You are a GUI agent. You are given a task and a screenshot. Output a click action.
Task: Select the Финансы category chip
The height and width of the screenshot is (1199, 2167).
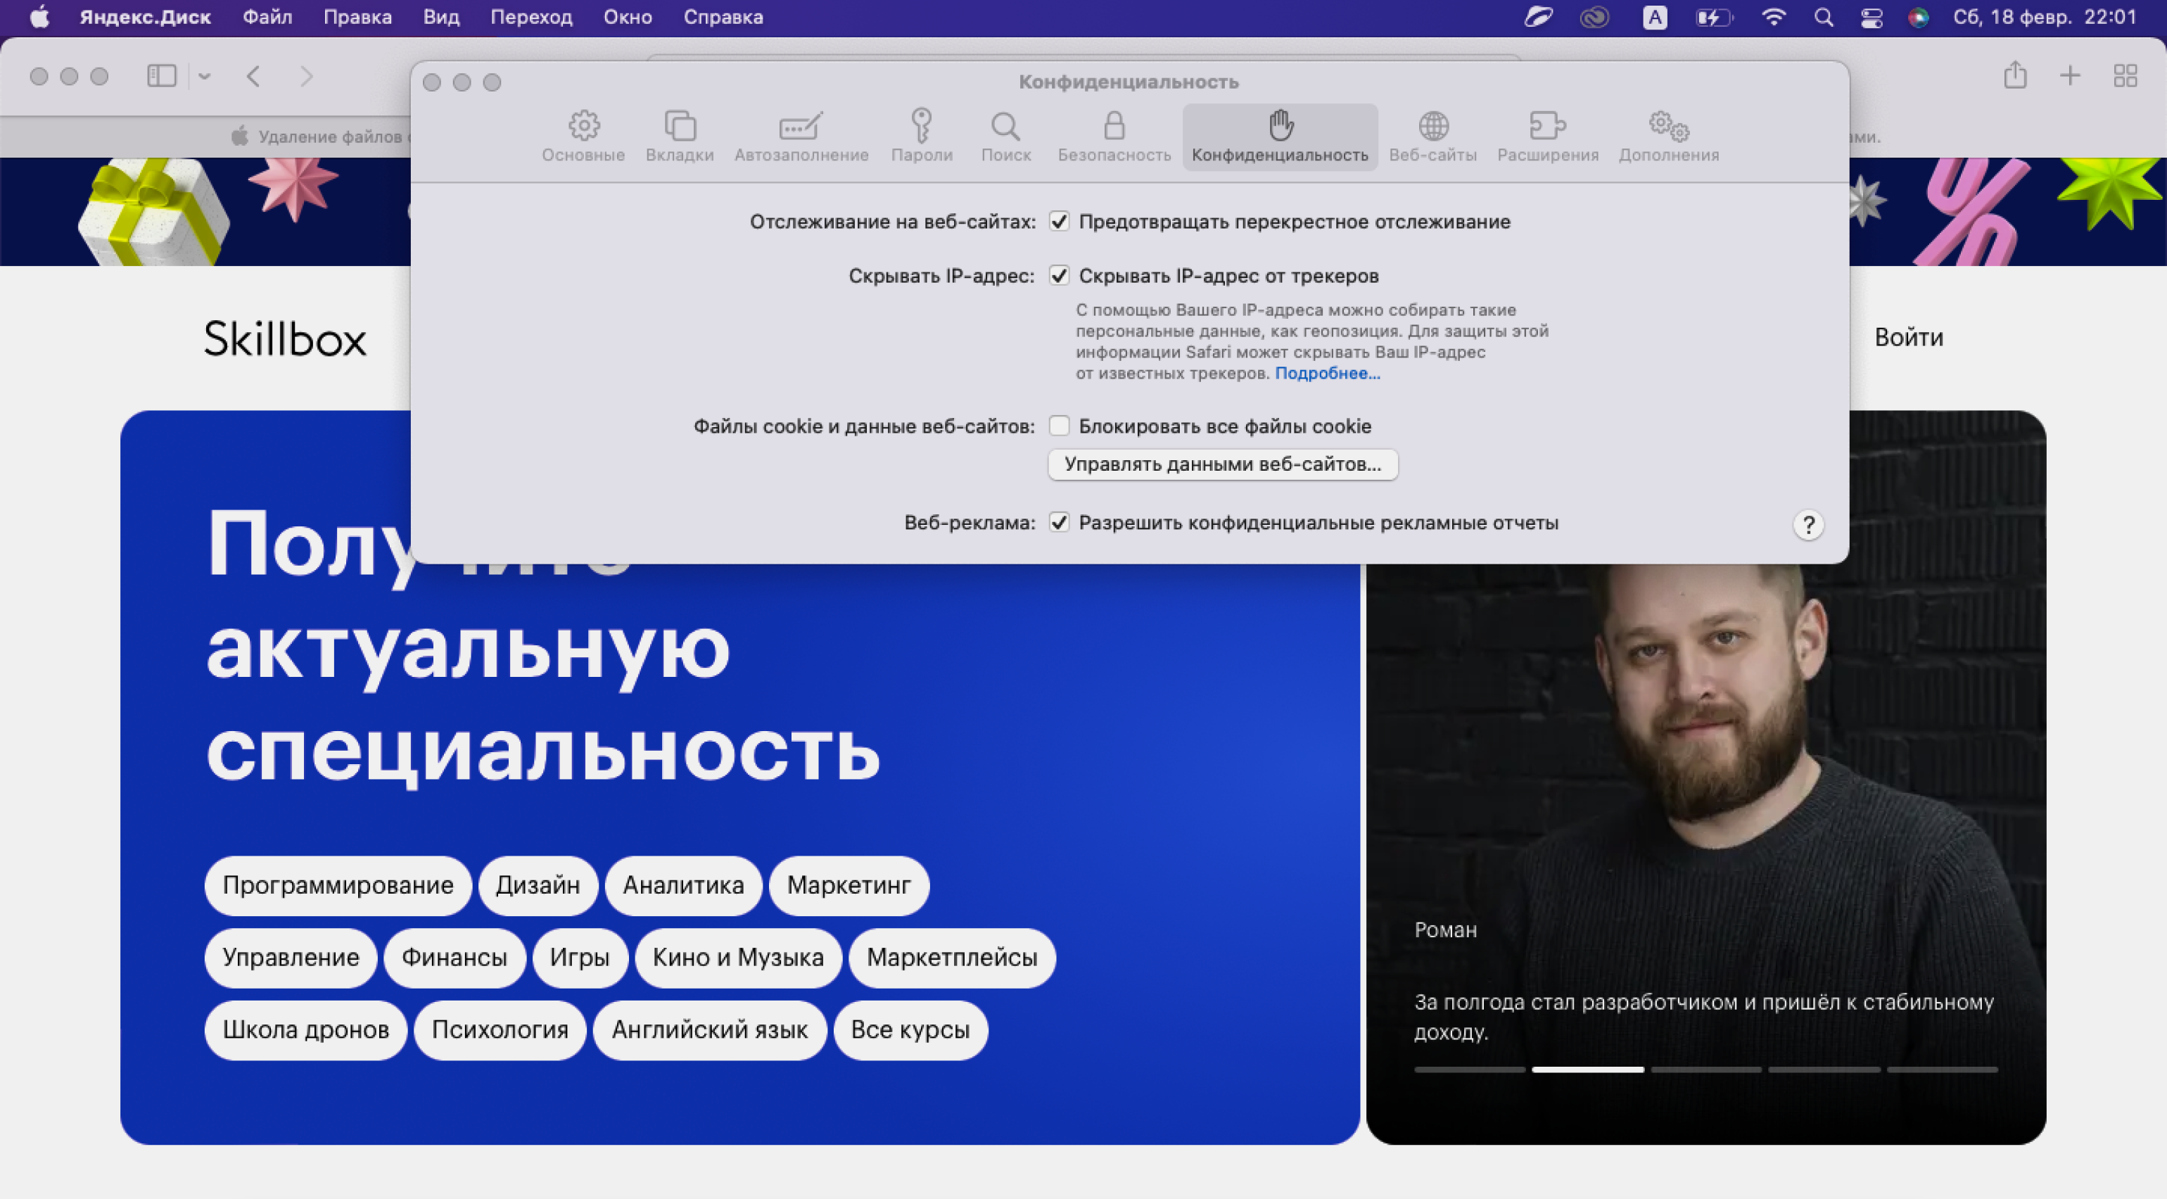pos(455,958)
